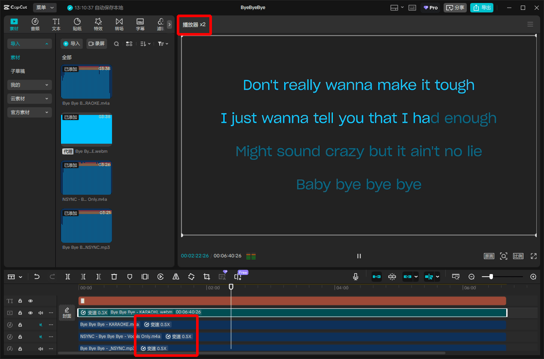Rotate the selected clip
This screenshot has height=359, width=544.
click(191, 277)
